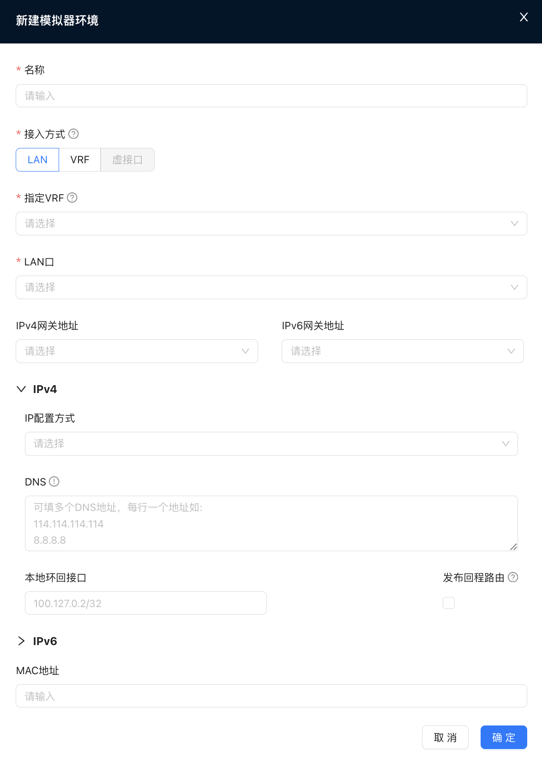The height and width of the screenshot is (762, 542).
Task: Open the 指定VRF dropdown
Action: point(271,224)
